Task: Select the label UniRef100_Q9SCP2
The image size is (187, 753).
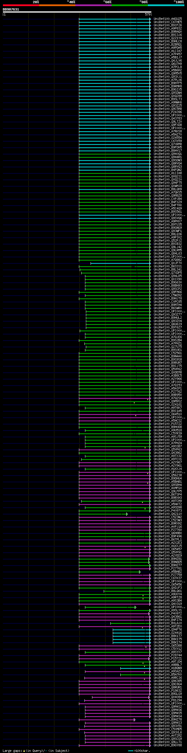Action: [168, 289]
